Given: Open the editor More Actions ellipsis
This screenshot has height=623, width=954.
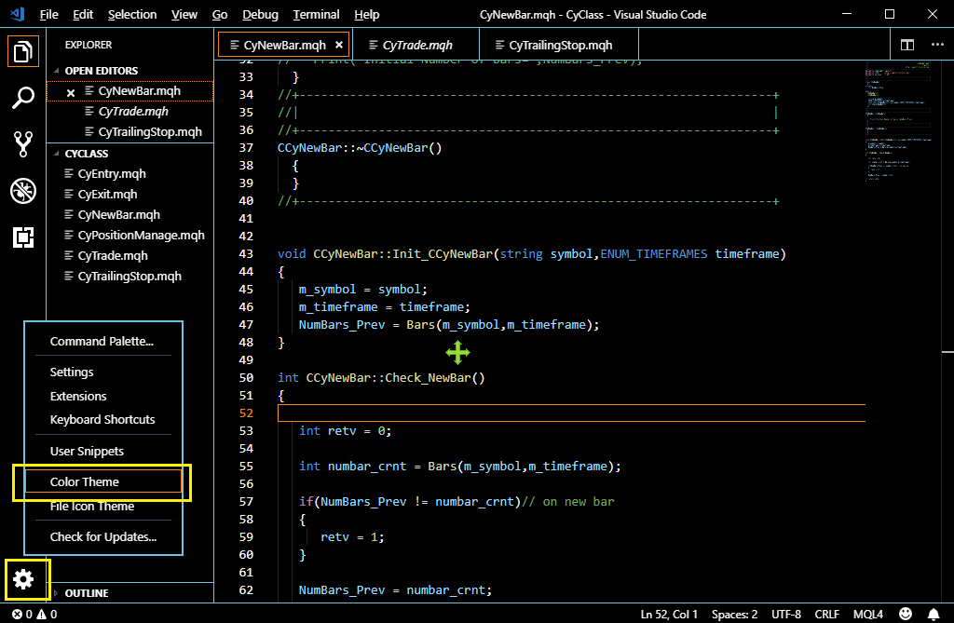Looking at the screenshot, I should pos(937,45).
